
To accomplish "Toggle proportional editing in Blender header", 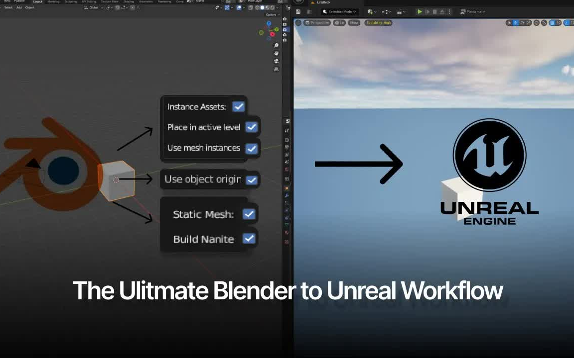I will tap(132, 7).
